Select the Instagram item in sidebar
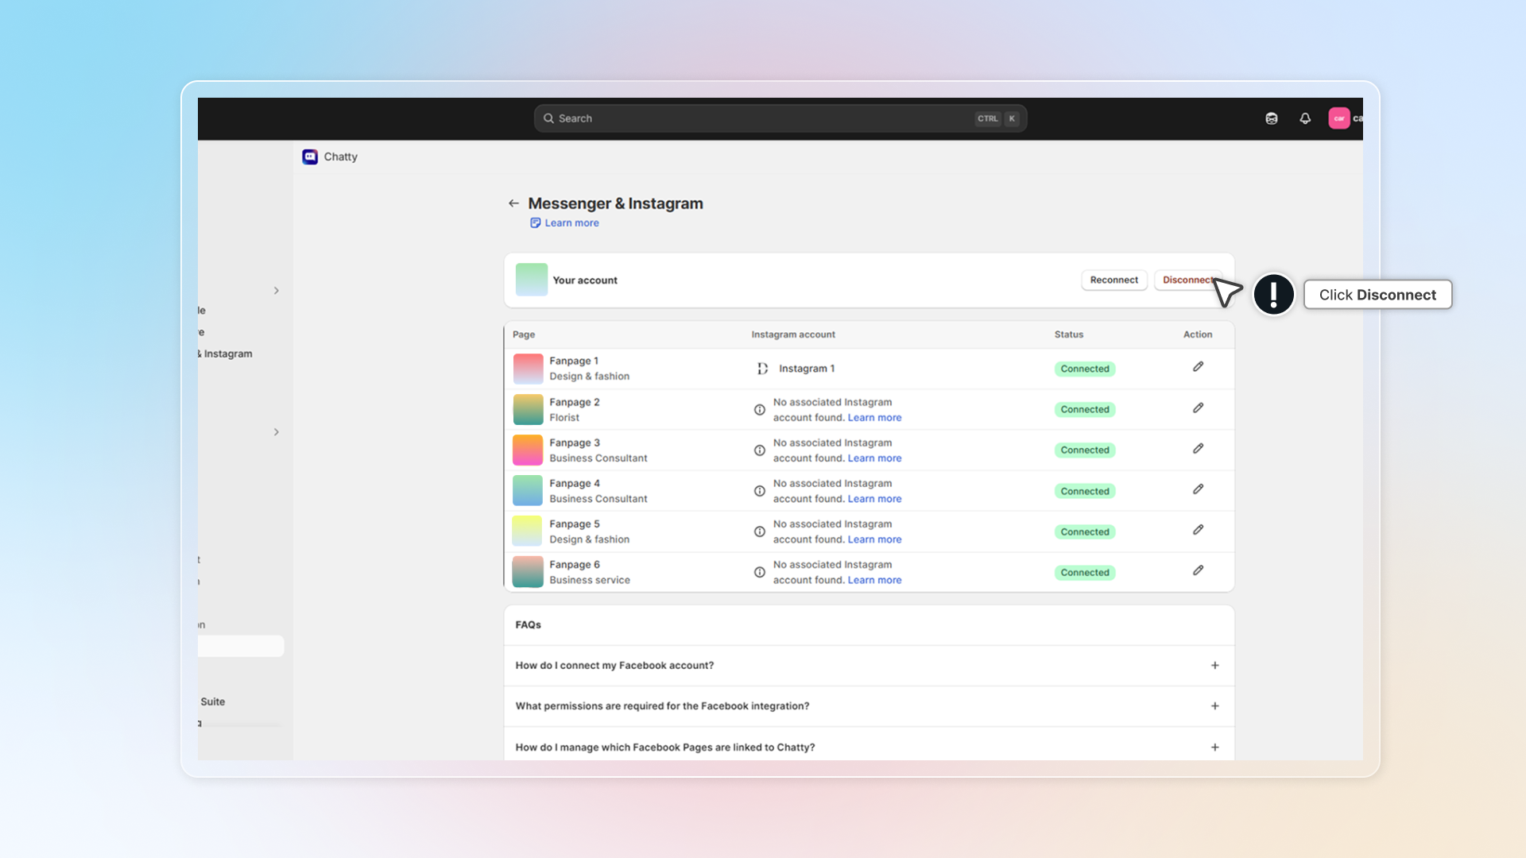The image size is (1526, 858). [x=227, y=354]
